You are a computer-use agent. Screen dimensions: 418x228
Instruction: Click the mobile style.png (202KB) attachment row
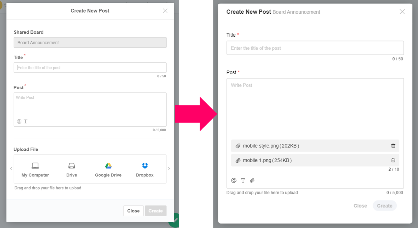point(315,146)
